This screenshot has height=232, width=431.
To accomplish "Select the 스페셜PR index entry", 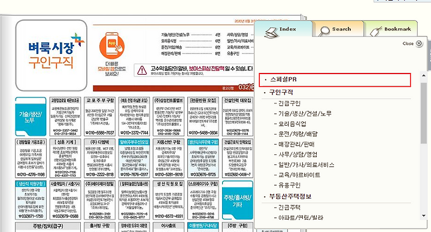I will [x=335, y=80].
